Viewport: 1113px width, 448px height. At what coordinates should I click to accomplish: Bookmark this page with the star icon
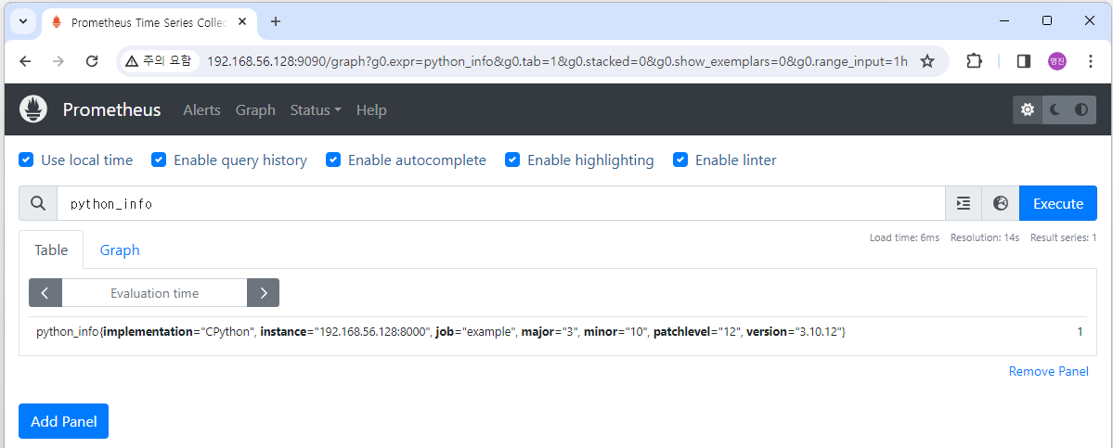(927, 61)
